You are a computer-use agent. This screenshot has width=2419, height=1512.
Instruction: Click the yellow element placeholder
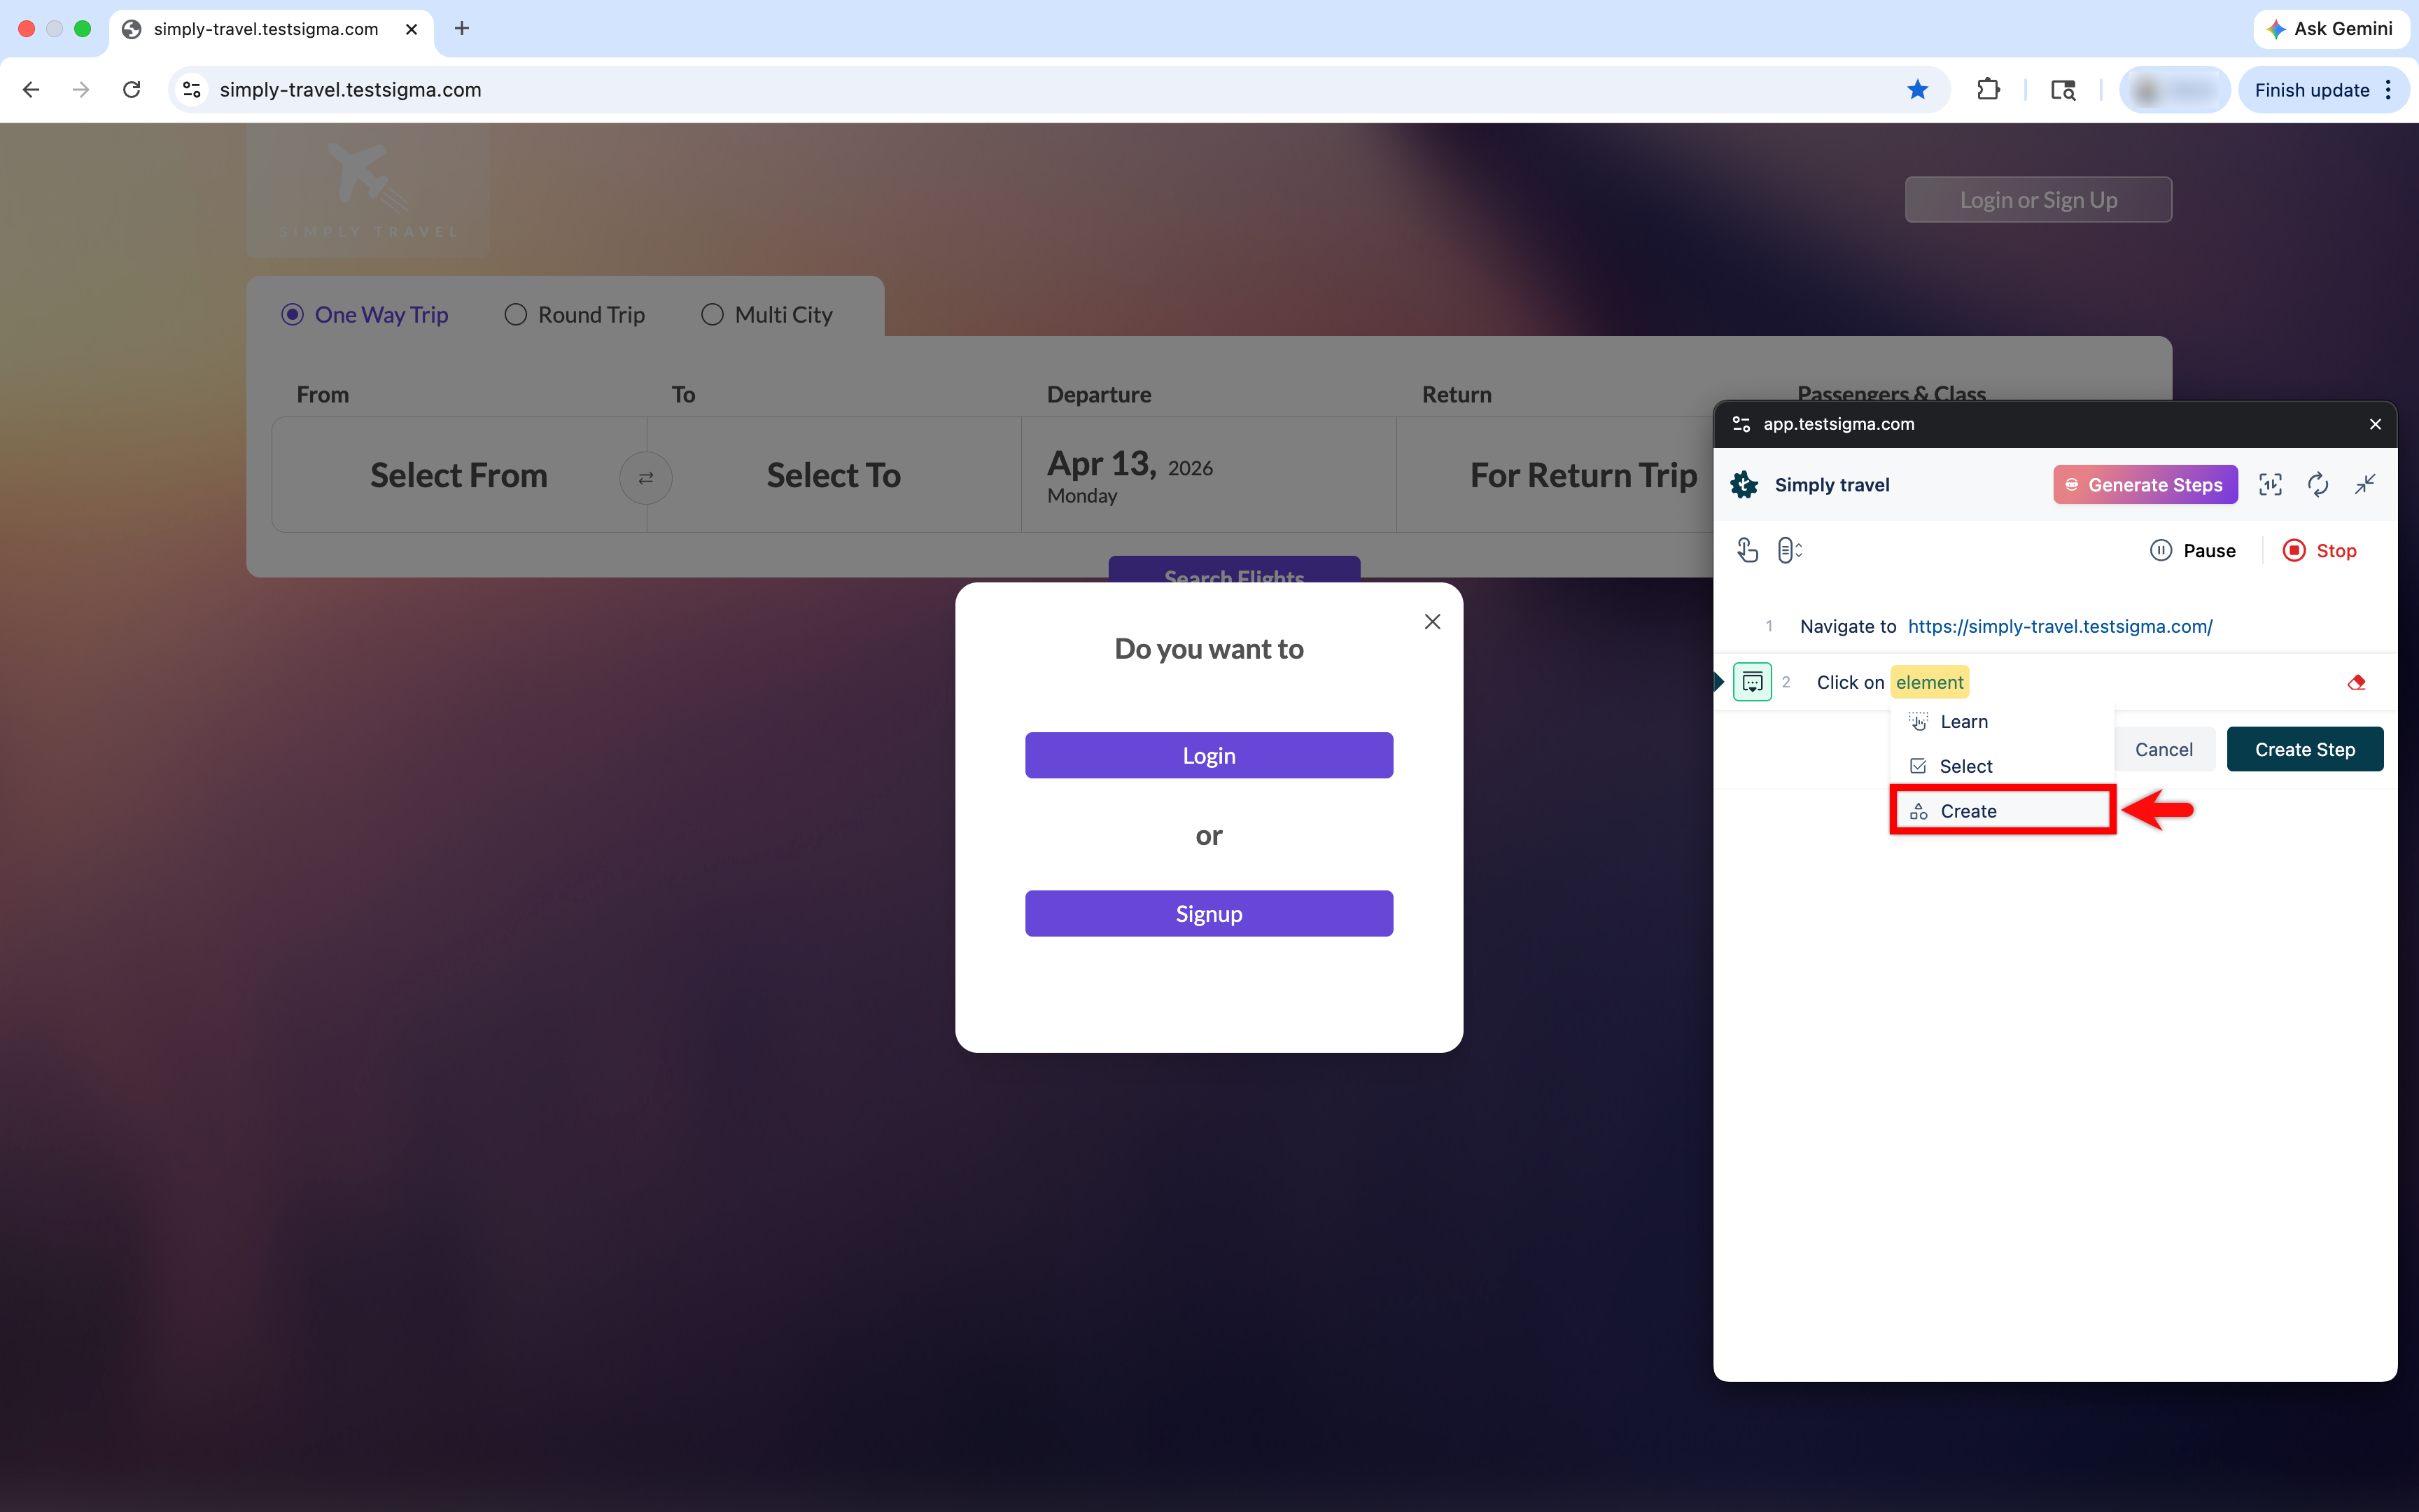(x=1929, y=682)
